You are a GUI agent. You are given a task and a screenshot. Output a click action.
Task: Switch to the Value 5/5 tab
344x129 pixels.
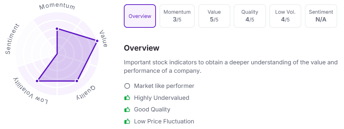[x=214, y=16]
